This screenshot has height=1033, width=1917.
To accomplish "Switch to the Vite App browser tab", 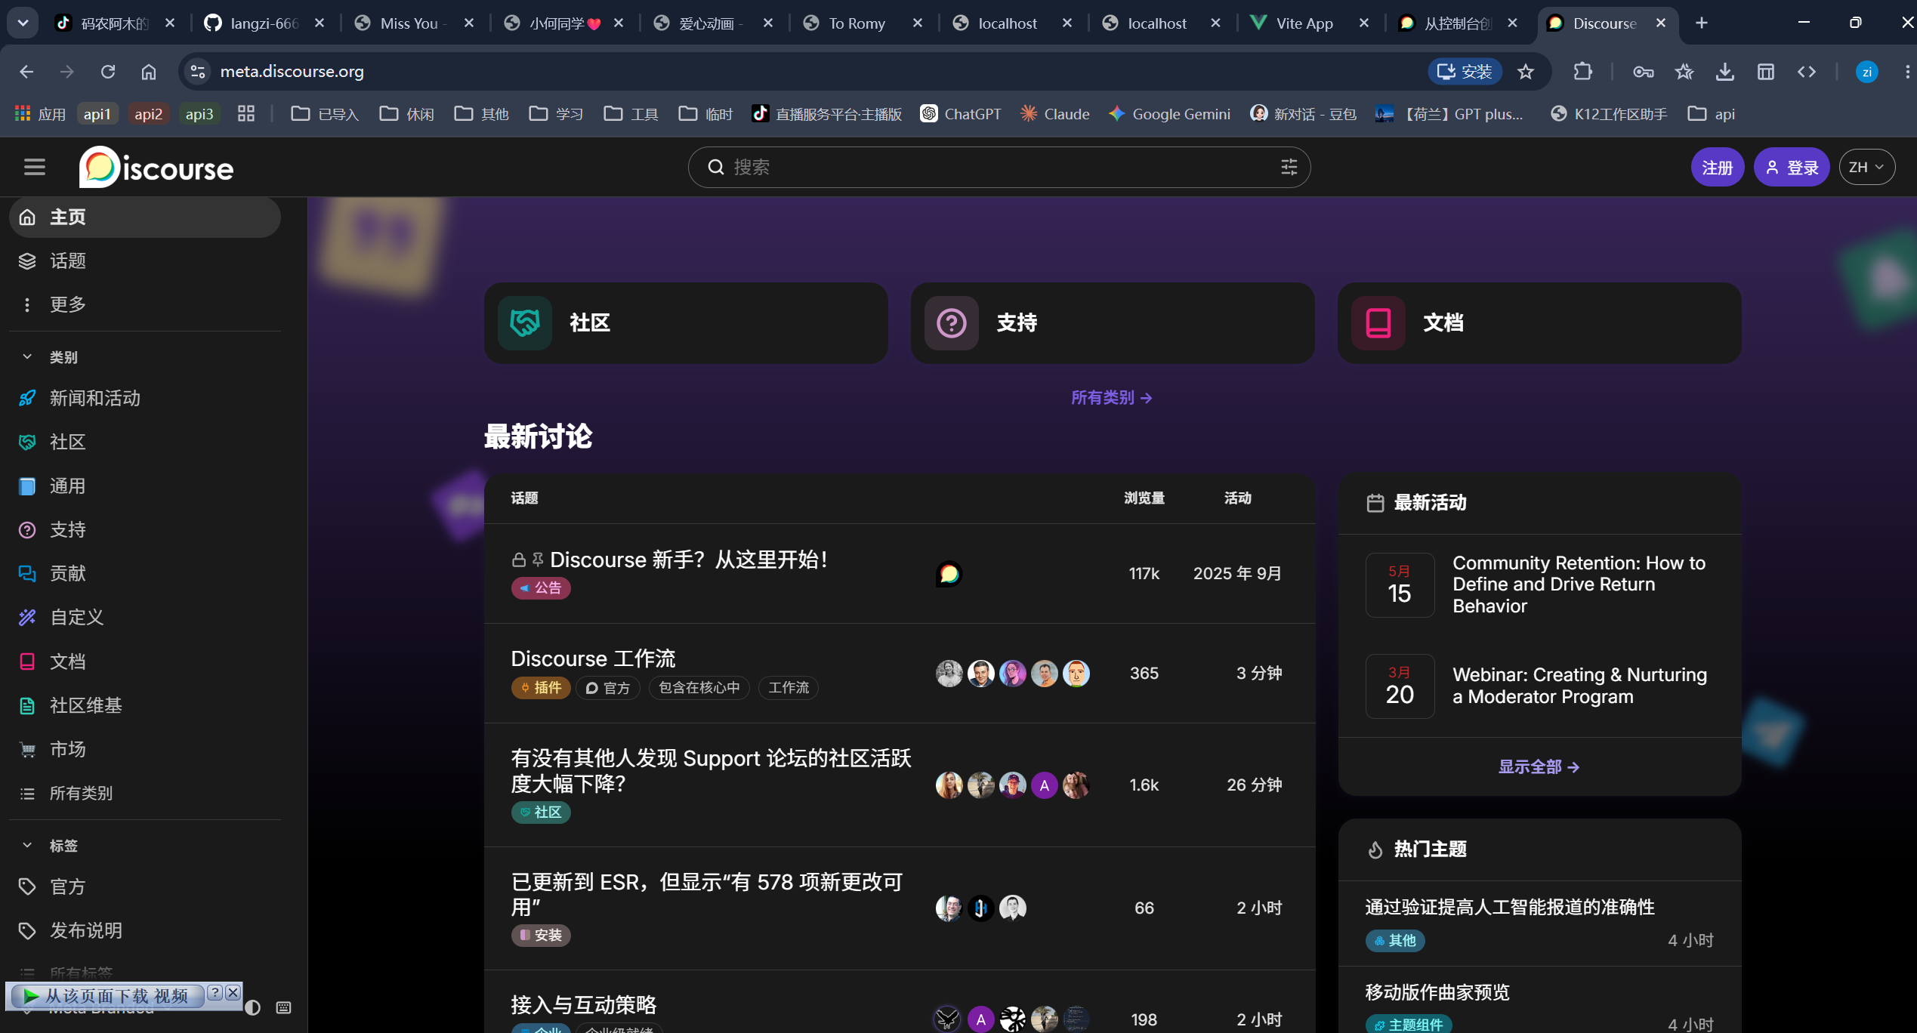I will (1310, 23).
